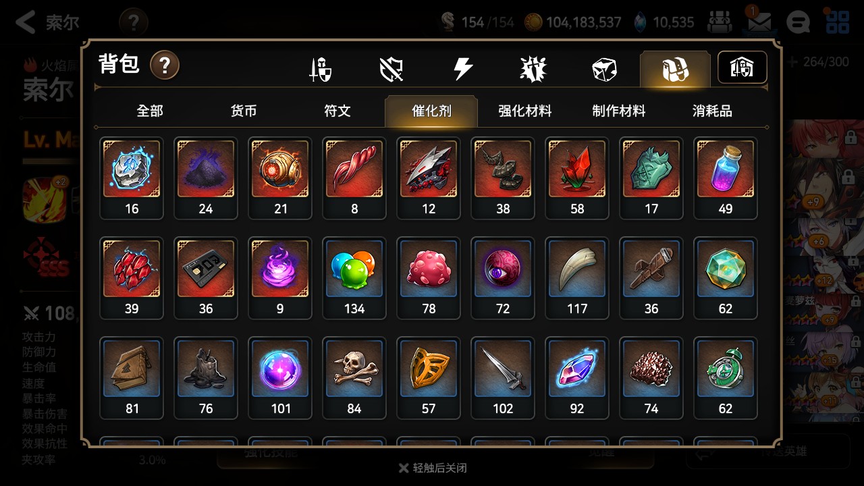Image resolution: width=864 pixels, height=486 pixels.
Task: Click the help question mark beside 背包
Action: point(165,65)
